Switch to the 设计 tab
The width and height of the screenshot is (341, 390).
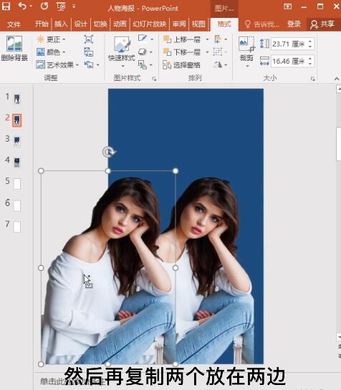tap(80, 24)
